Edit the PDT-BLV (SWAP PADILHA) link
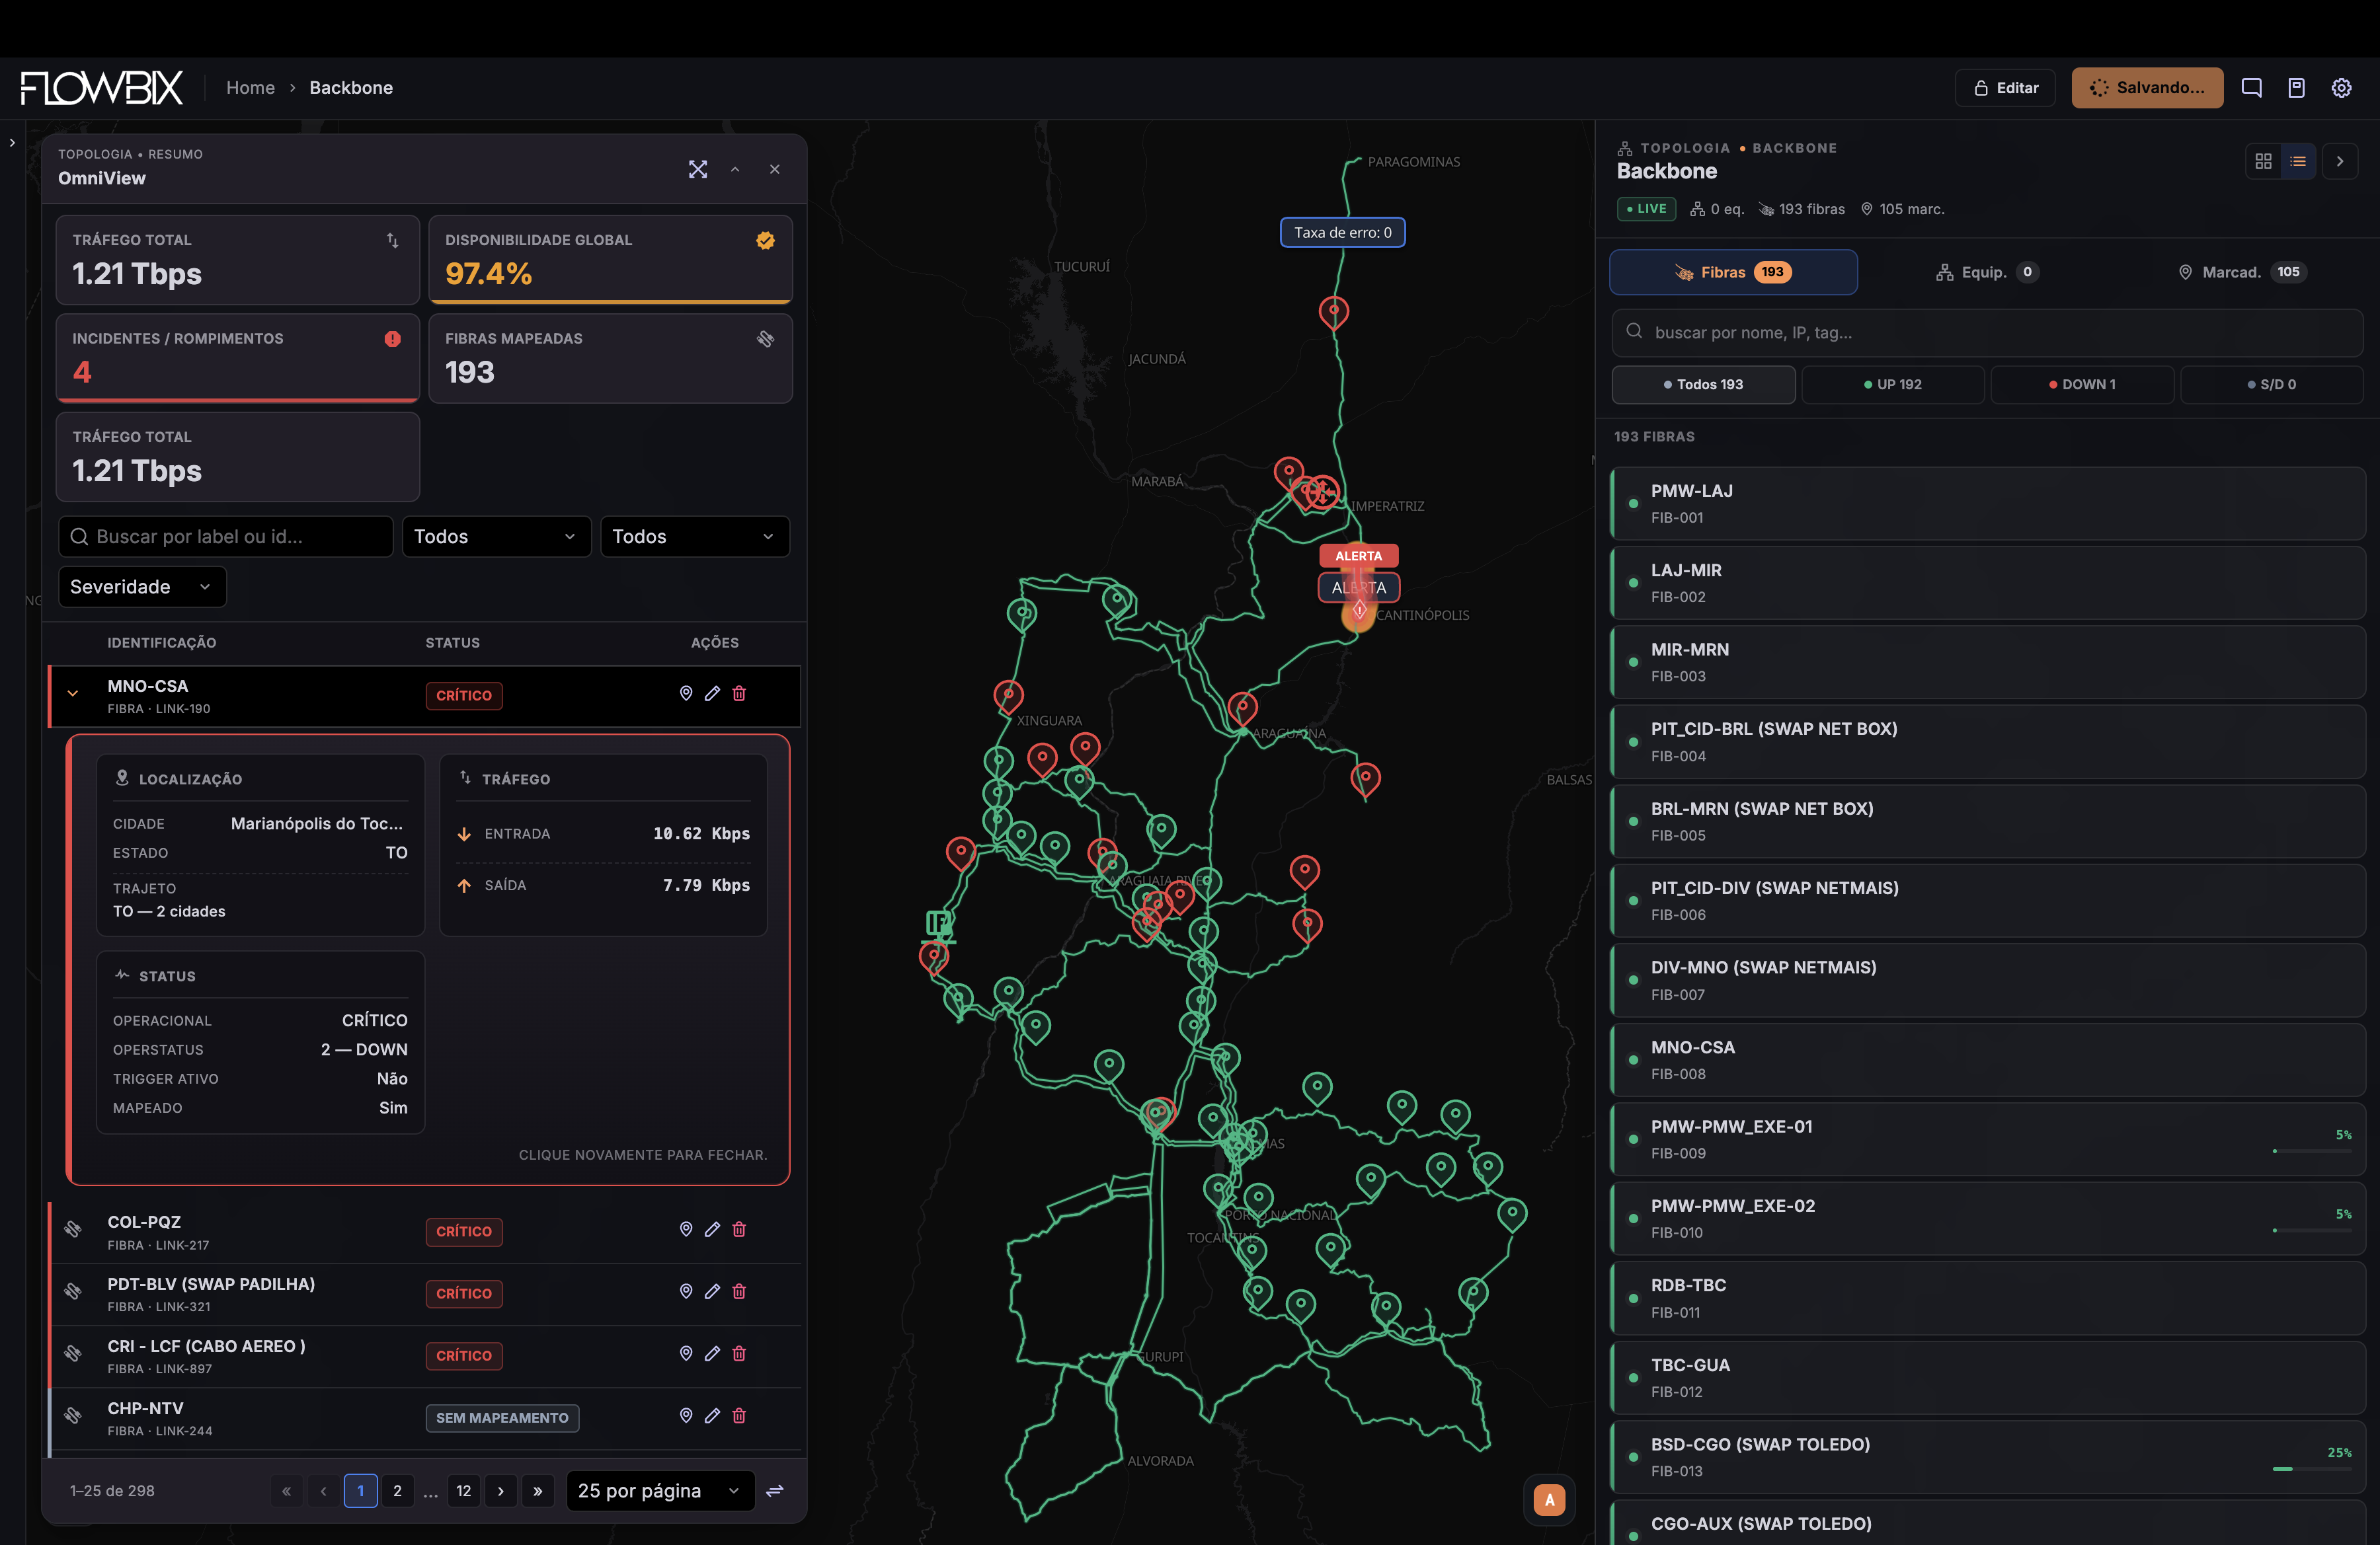 (712, 1291)
